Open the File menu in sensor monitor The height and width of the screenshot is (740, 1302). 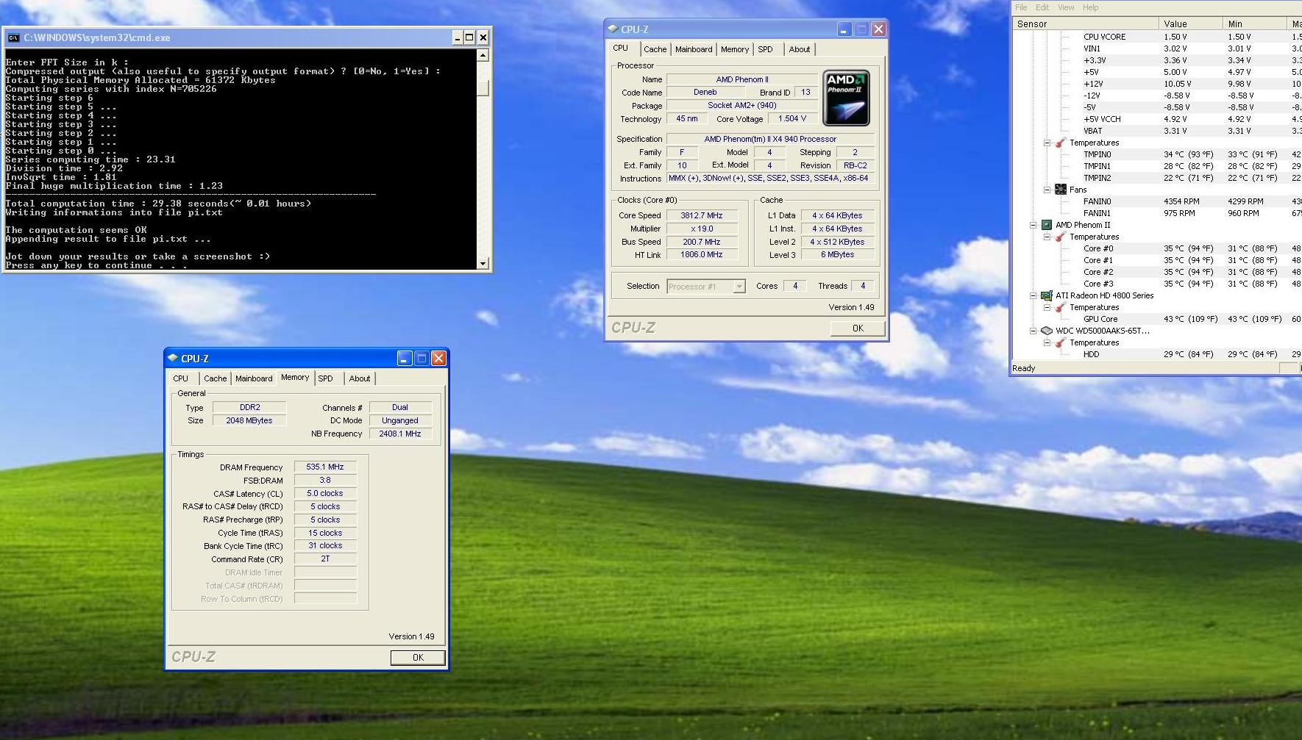coord(1021,7)
